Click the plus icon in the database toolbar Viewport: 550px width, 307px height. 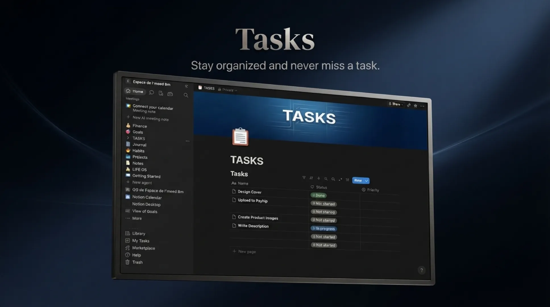319,178
